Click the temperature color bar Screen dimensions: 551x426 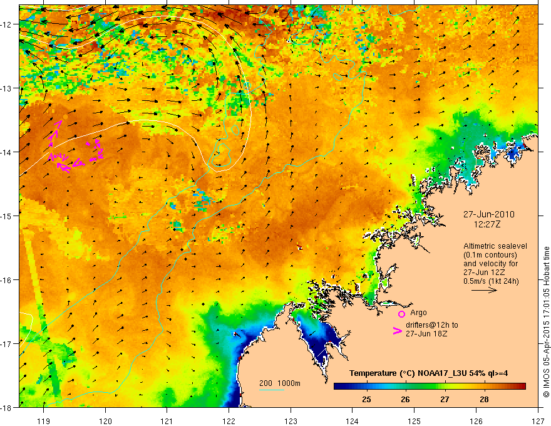pyautogui.click(x=430, y=387)
